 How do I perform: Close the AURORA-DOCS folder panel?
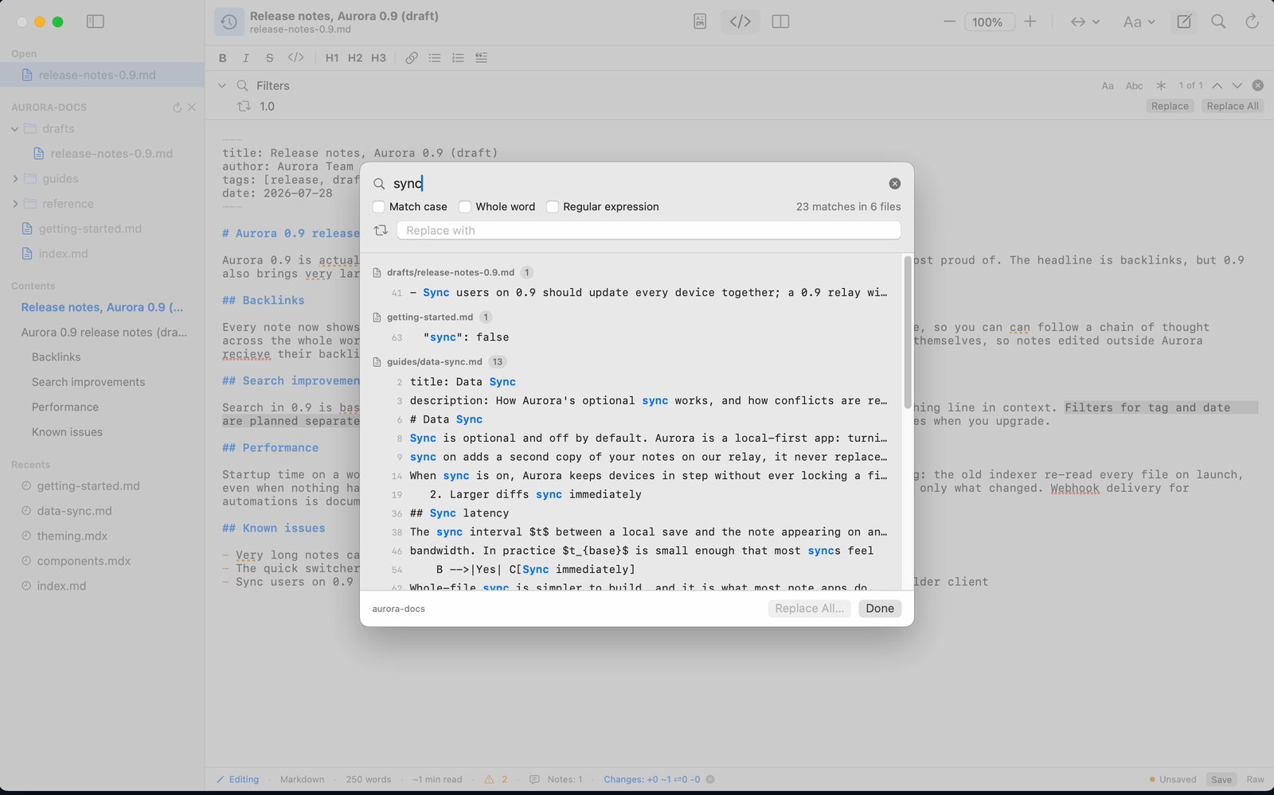pyautogui.click(x=192, y=107)
